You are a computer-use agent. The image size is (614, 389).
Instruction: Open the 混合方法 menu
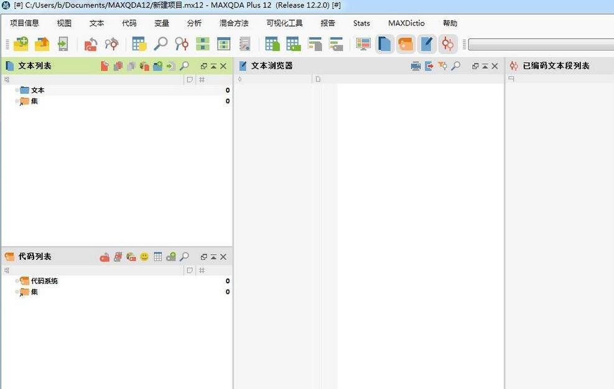tap(234, 23)
